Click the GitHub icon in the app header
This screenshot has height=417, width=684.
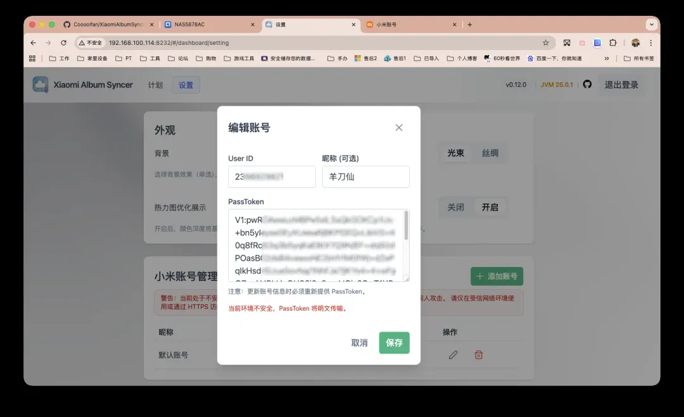587,84
